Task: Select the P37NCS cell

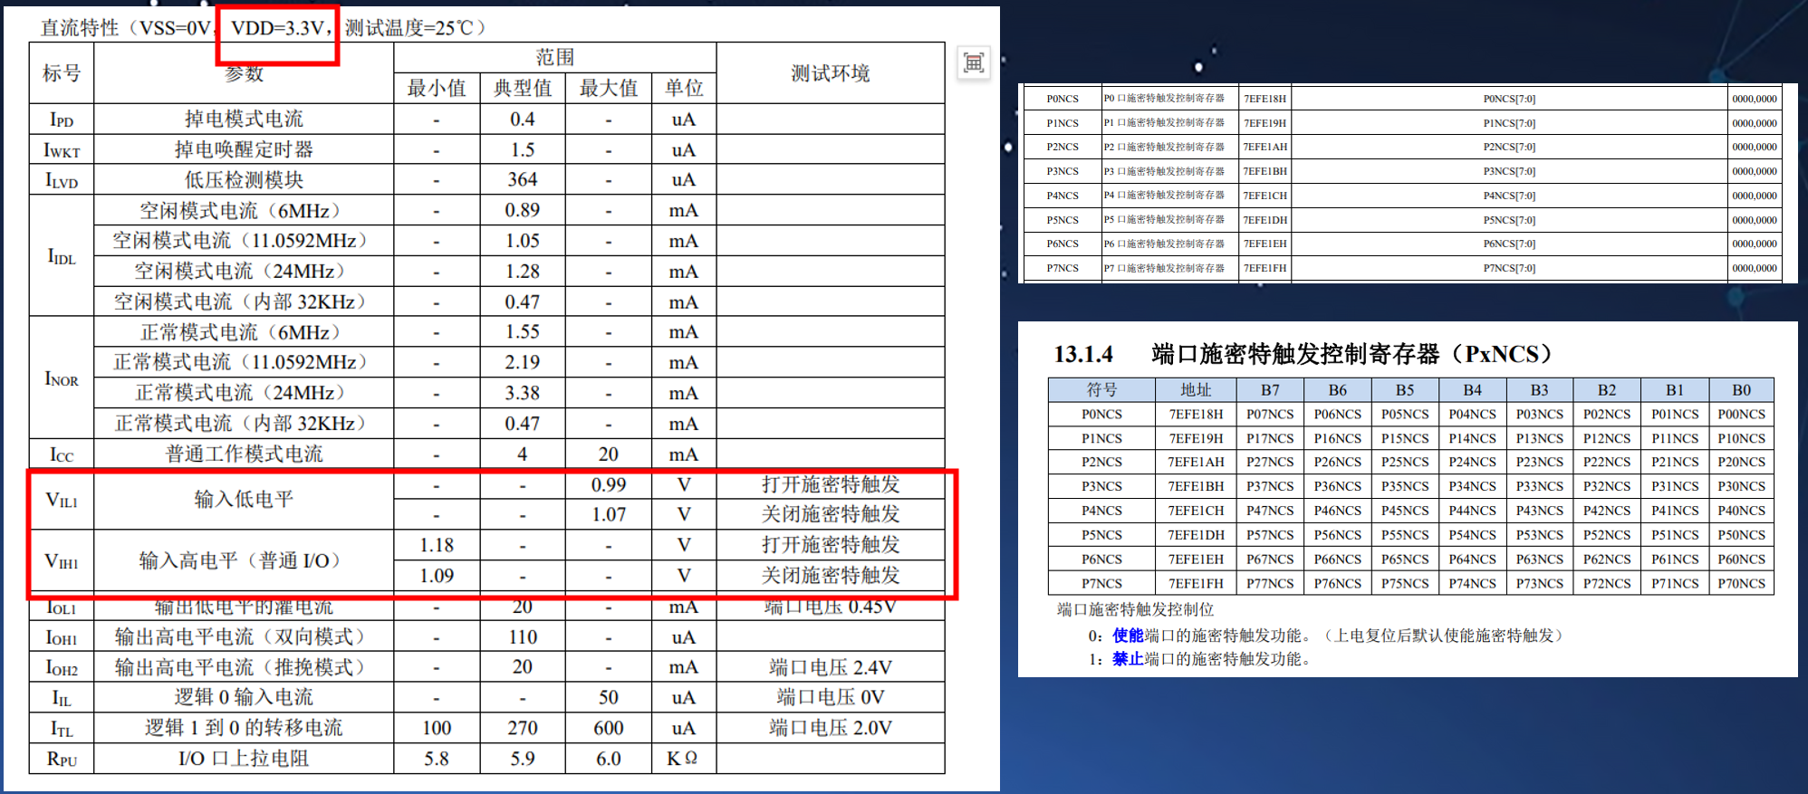Action: [x=1270, y=487]
